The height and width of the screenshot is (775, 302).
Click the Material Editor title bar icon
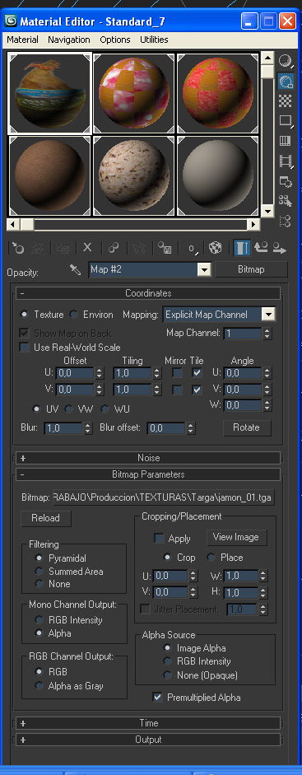pyautogui.click(x=10, y=21)
